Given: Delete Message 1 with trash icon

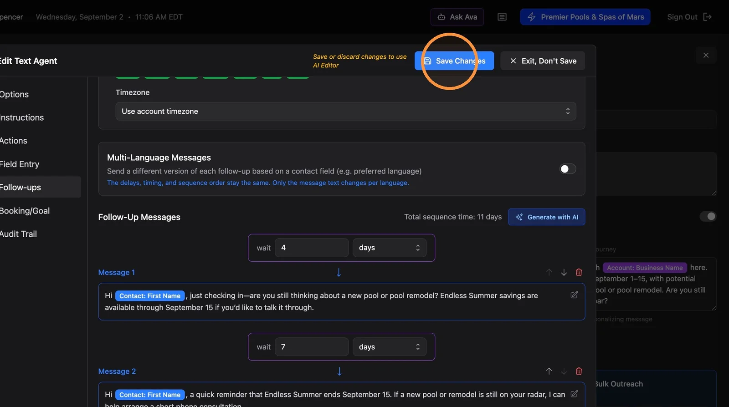Looking at the screenshot, I should pyautogui.click(x=579, y=272).
